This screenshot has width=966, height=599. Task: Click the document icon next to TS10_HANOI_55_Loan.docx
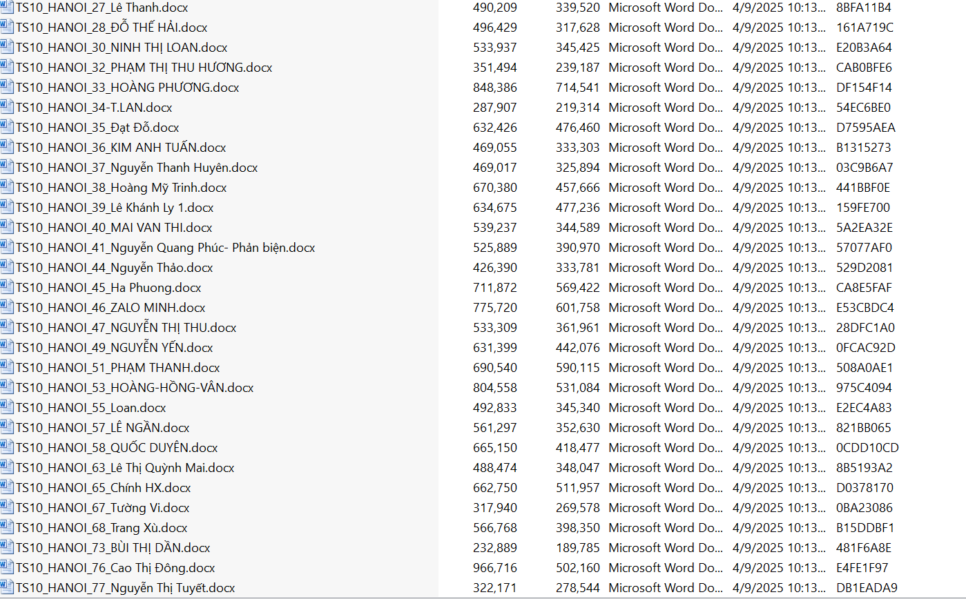7,408
